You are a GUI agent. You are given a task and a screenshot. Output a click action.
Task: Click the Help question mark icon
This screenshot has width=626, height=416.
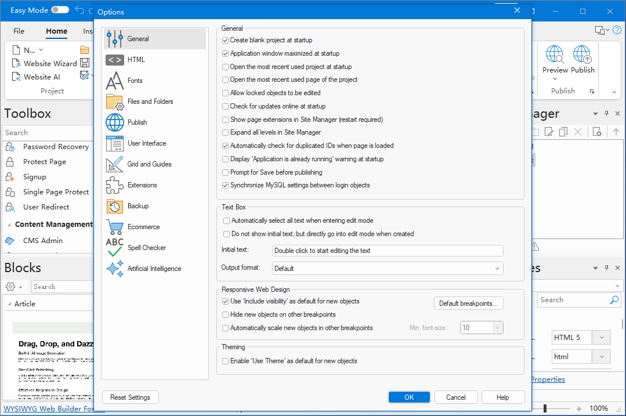tap(617, 30)
